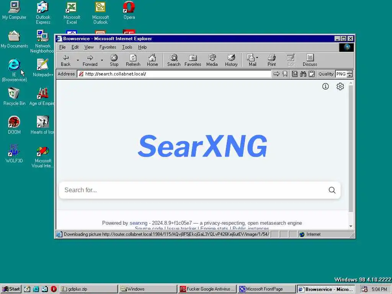This screenshot has height=294, width=392.
Task: Click the clock showing 5:04 PM
Action: (379, 289)
